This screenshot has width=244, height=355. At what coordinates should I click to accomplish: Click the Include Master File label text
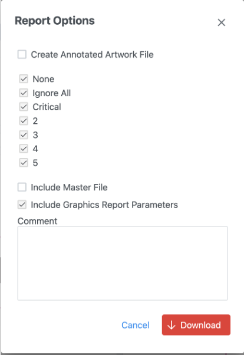(69, 188)
